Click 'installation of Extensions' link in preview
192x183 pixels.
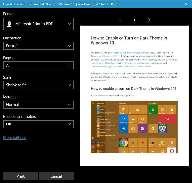(149, 63)
